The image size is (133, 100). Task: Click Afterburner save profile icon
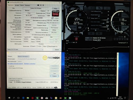click(x=127, y=39)
